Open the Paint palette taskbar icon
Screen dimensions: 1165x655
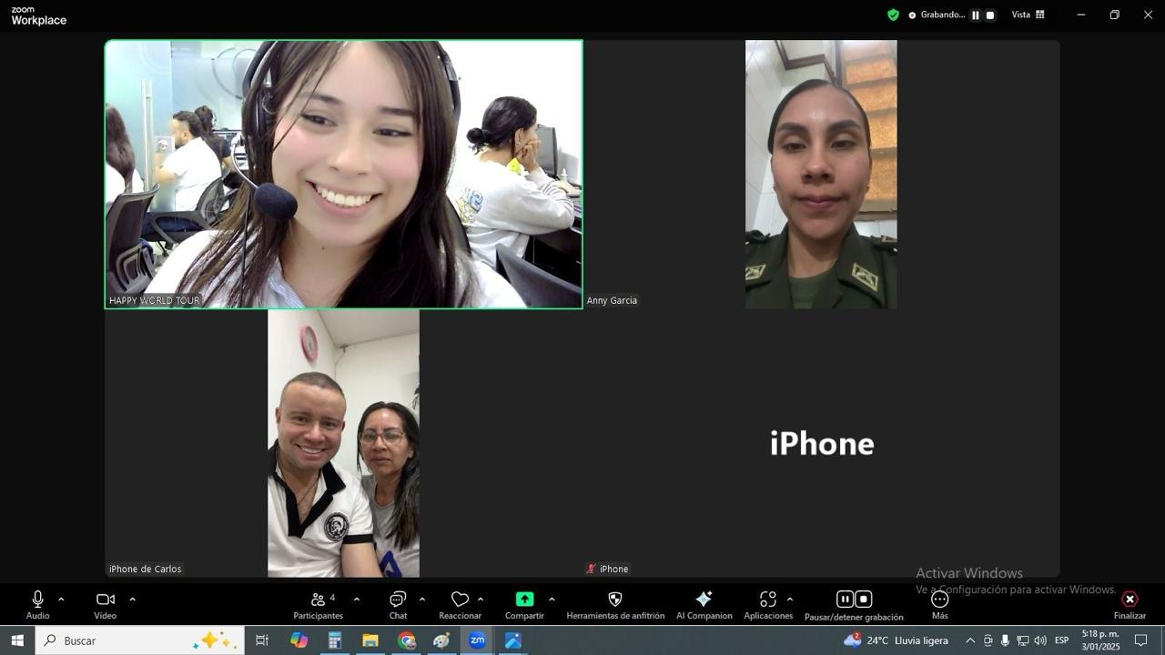(441, 640)
